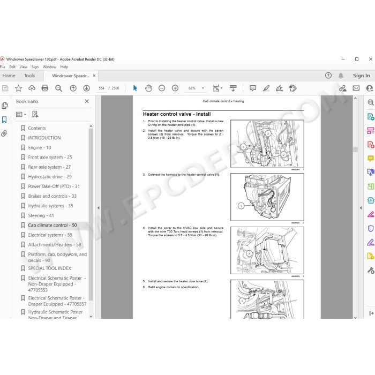Collapse the left navigation pane arrow
The width and height of the screenshot is (375, 375).
click(98, 208)
